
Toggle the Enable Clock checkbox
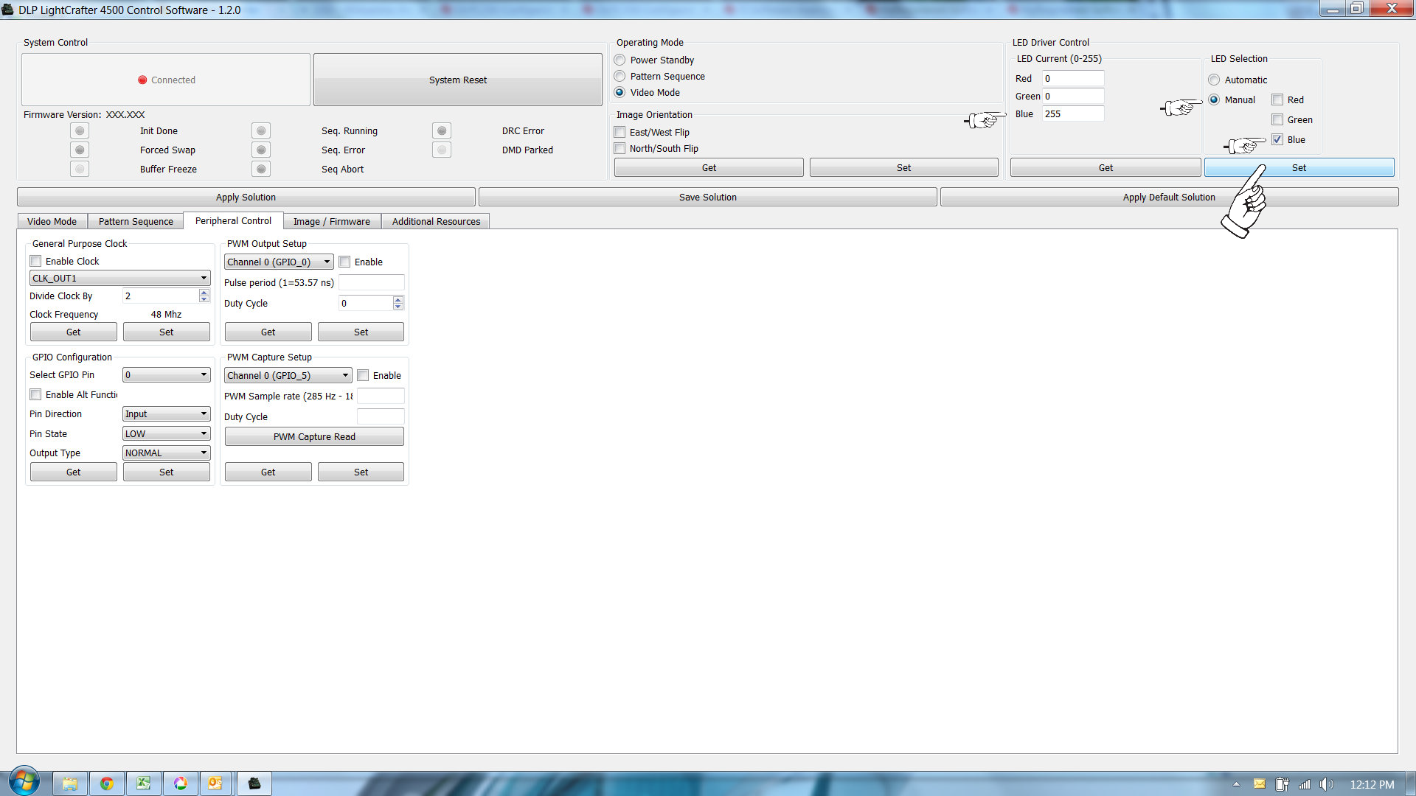tap(35, 261)
